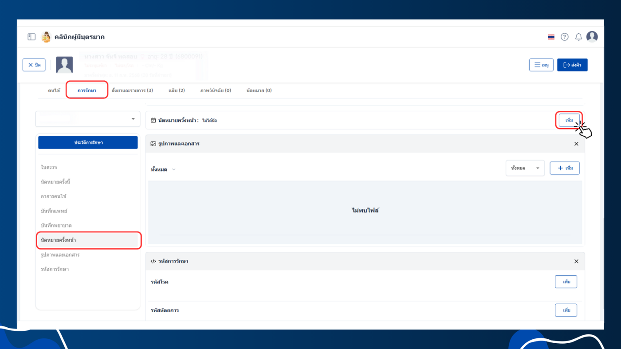Viewport: 621px width, 349px height.
Task: Select นัดหมายครั้งนี้ in the side list
Action: [x=55, y=182]
